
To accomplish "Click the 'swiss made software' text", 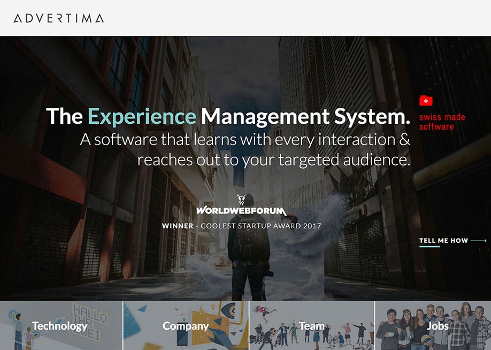I will click(442, 122).
